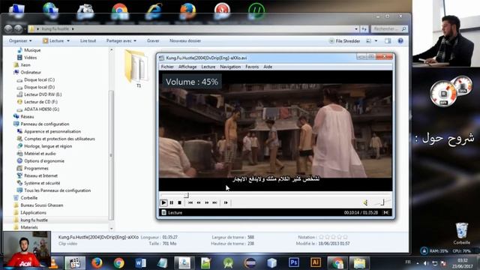Click File Shredder in Explorer toolbar
The width and height of the screenshot is (480, 270).
coord(344,40)
